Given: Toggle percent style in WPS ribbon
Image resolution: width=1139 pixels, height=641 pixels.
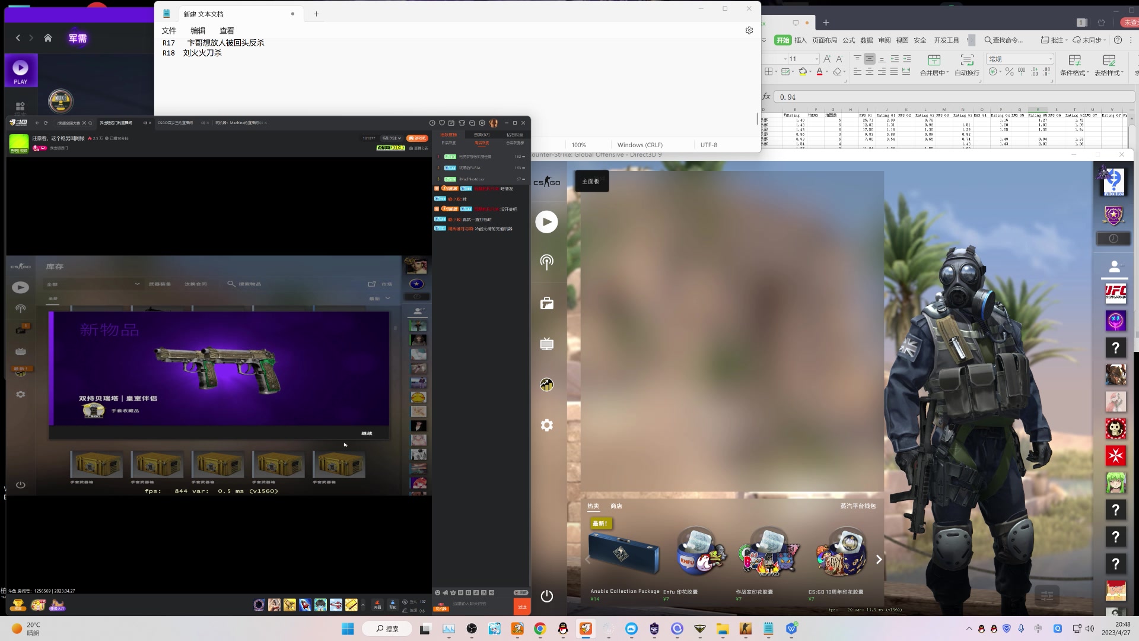Looking at the screenshot, I should pyautogui.click(x=1009, y=71).
